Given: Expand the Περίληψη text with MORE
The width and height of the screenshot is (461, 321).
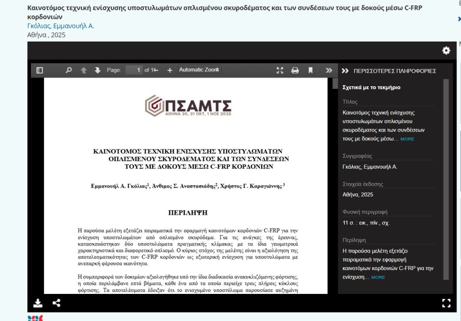Looking at the screenshot, I should coord(378,277).
